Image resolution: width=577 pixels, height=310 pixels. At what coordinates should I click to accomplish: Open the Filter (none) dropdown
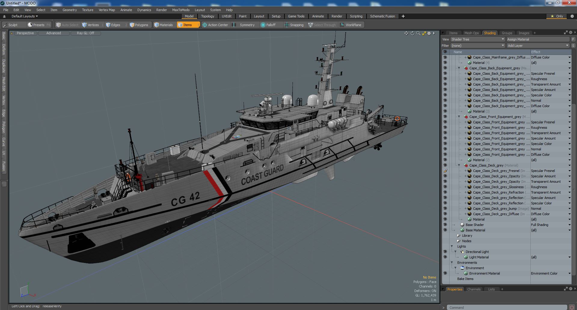click(477, 46)
